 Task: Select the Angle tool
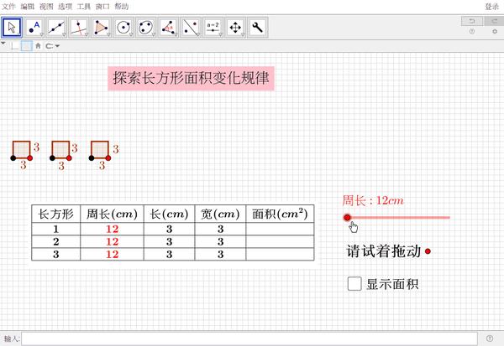[x=169, y=28]
